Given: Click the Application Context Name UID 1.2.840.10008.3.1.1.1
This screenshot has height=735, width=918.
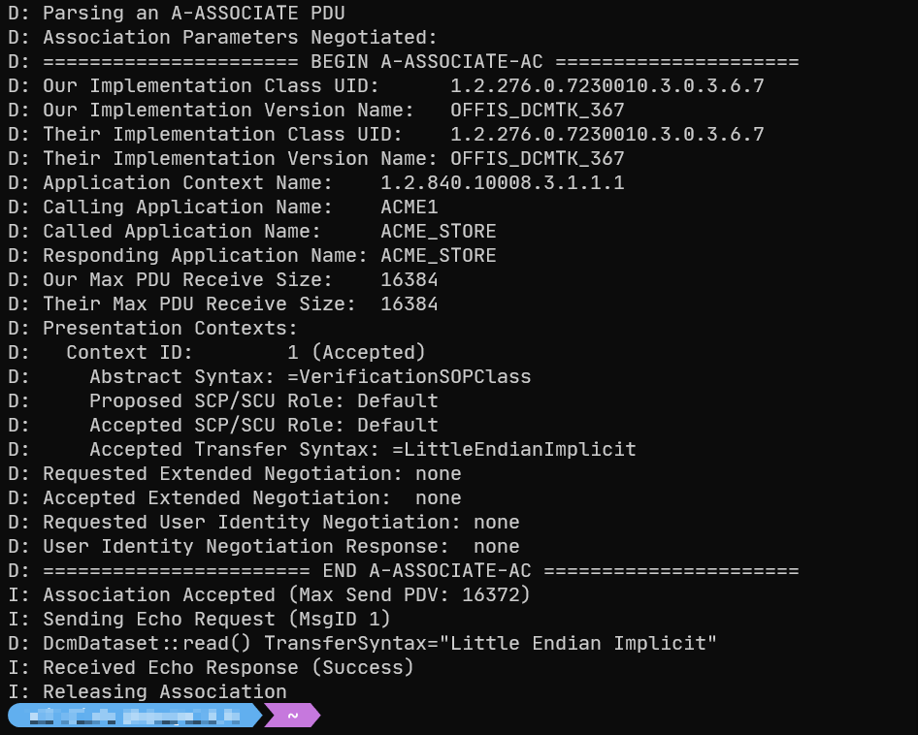Looking at the screenshot, I should (x=502, y=183).
